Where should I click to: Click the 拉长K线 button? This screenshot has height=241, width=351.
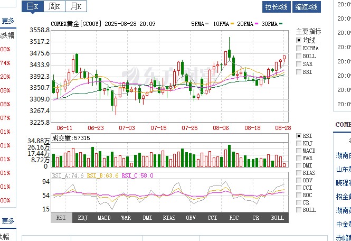point(277,7)
